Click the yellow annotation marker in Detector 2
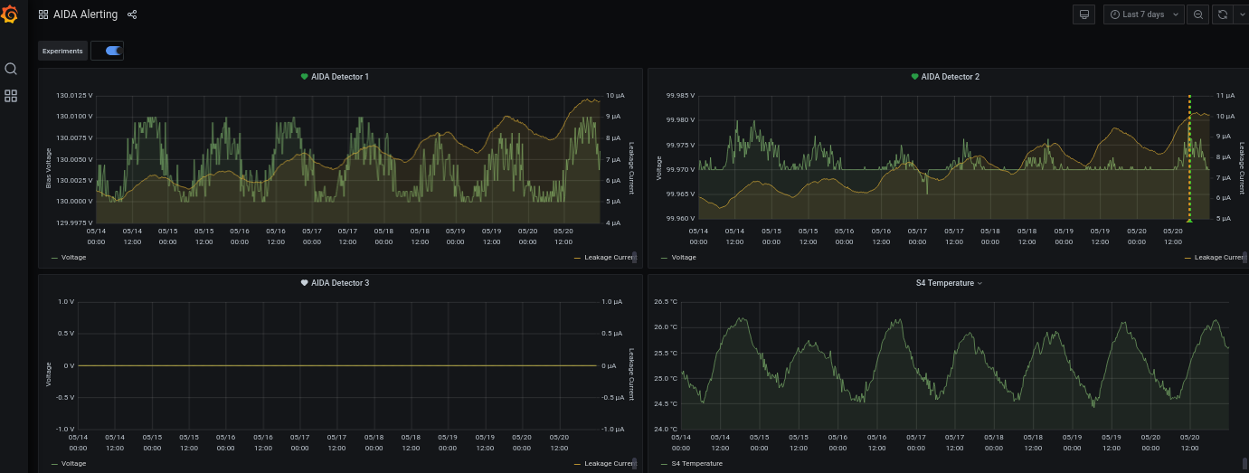The height and width of the screenshot is (473, 1249). point(1189,220)
